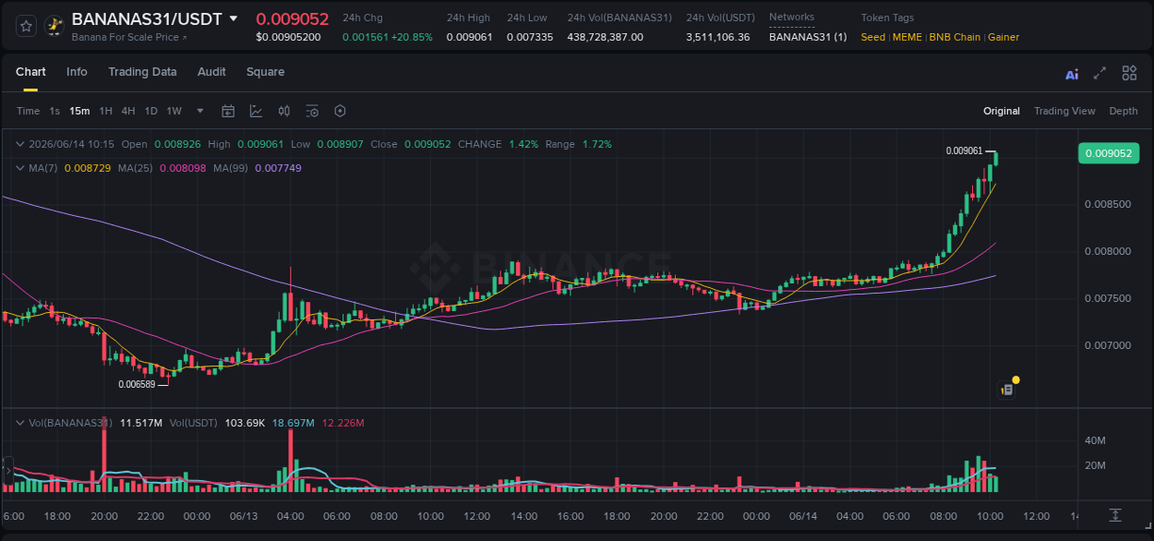
Task: Select the Time interval option
Action: (x=28, y=111)
